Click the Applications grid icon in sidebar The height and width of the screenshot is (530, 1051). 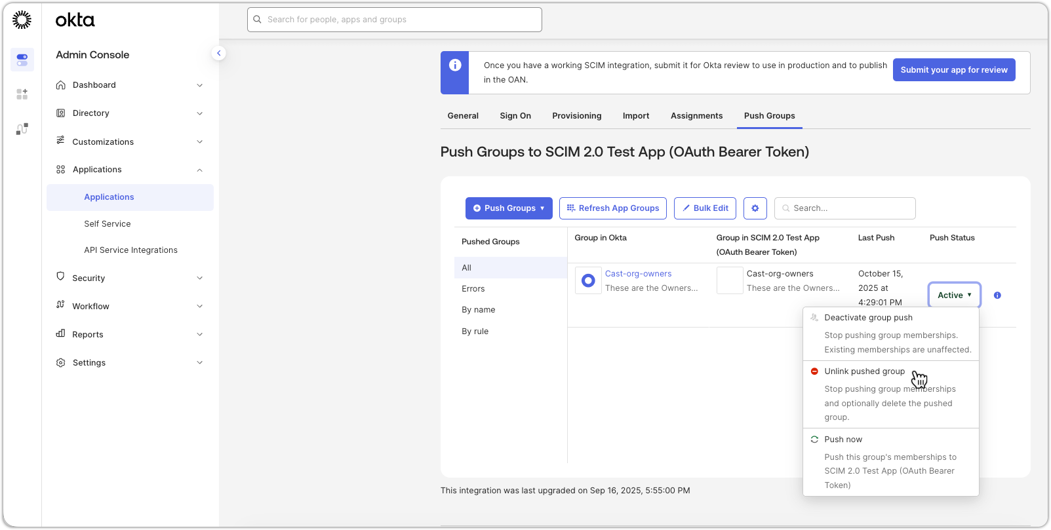coord(61,170)
